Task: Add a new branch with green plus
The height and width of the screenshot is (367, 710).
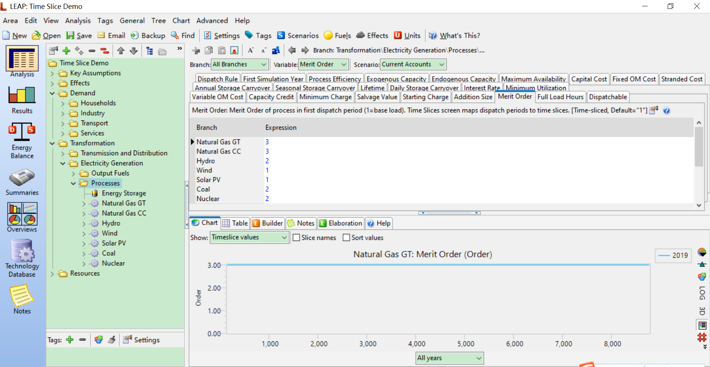Action: pyautogui.click(x=66, y=51)
